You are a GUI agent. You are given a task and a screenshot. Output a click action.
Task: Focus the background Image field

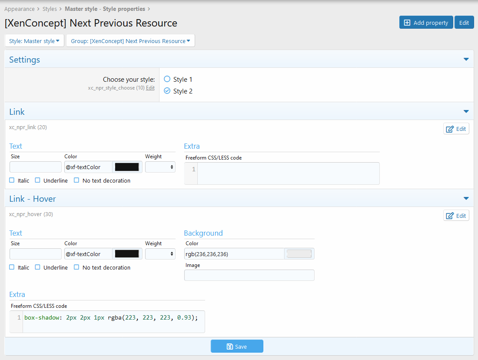pyautogui.click(x=249, y=275)
